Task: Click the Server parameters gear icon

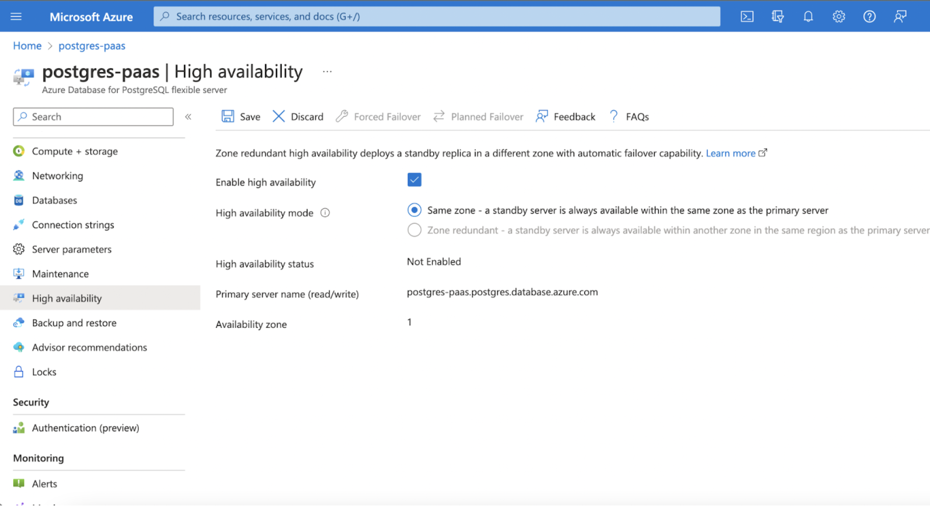Action: pos(19,249)
